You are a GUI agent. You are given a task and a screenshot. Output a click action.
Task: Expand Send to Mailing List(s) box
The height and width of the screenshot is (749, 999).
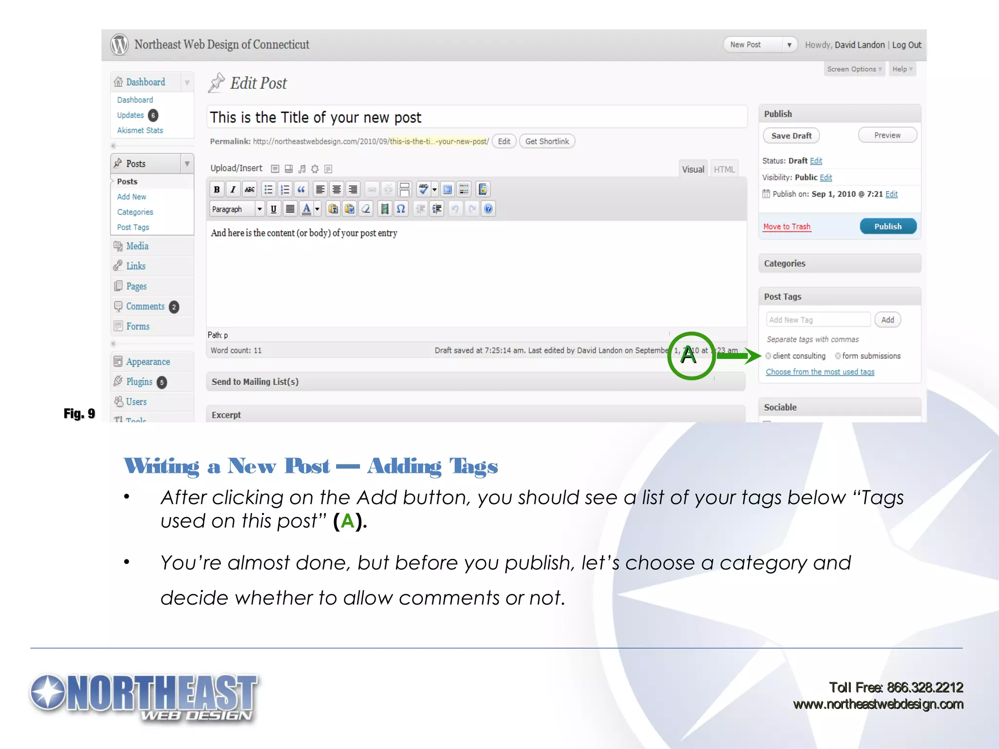[476, 382]
